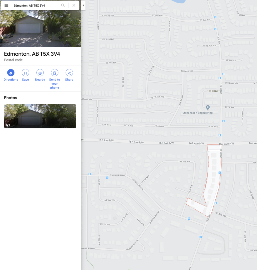Click the 360 Street View icon on photo
This screenshot has height=270, width=257.
click(x=8, y=125)
